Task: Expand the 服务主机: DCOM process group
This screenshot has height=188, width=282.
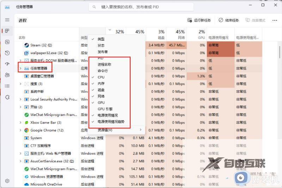Action: tap(20, 61)
